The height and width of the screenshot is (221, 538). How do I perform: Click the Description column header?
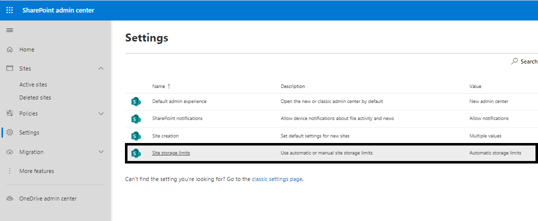[293, 86]
